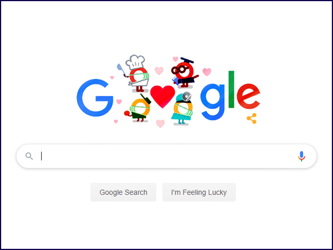Click the blue capital G letter
Image resolution: width=333 pixels, height=250 pixels.
[x=95, y=98]
